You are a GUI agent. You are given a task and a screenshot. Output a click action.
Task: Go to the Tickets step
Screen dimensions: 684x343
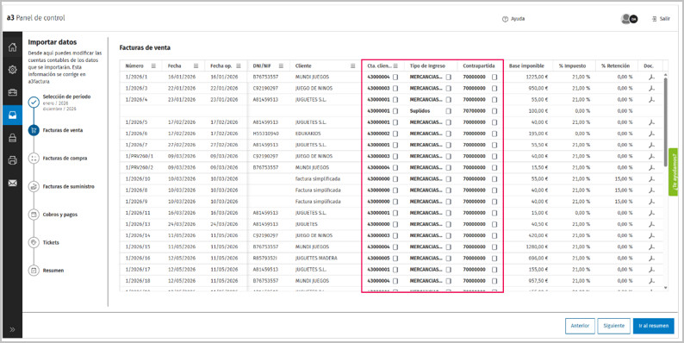click(51, 242)
